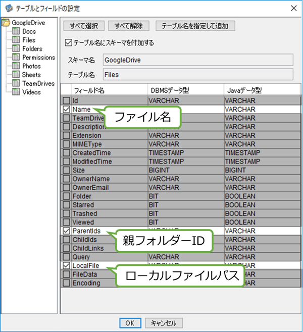The width and height of the screenshot is (303, 332).
Task: Check the OwnerEmail field checkbox
Action: point(66,187)
